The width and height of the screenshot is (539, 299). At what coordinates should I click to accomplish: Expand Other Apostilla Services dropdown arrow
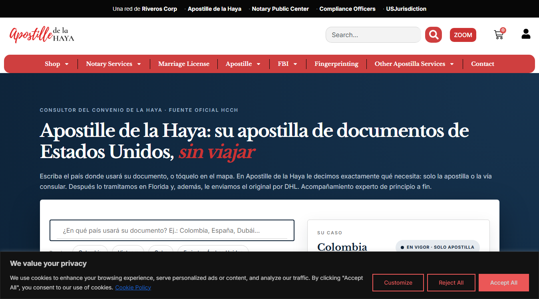452,64
